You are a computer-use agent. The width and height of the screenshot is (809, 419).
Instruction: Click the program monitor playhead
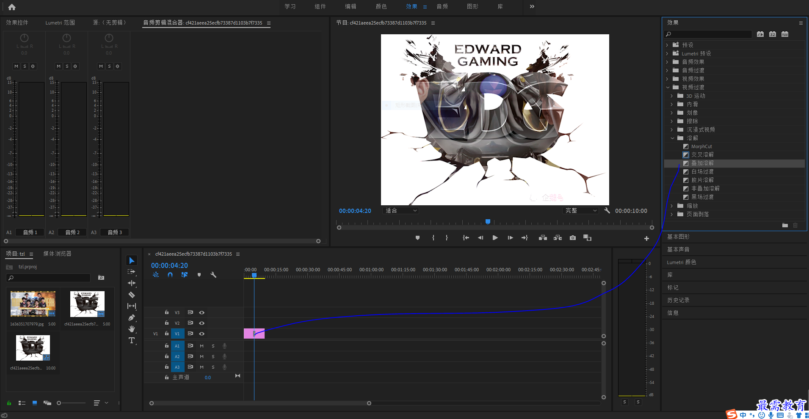(488, 222)
